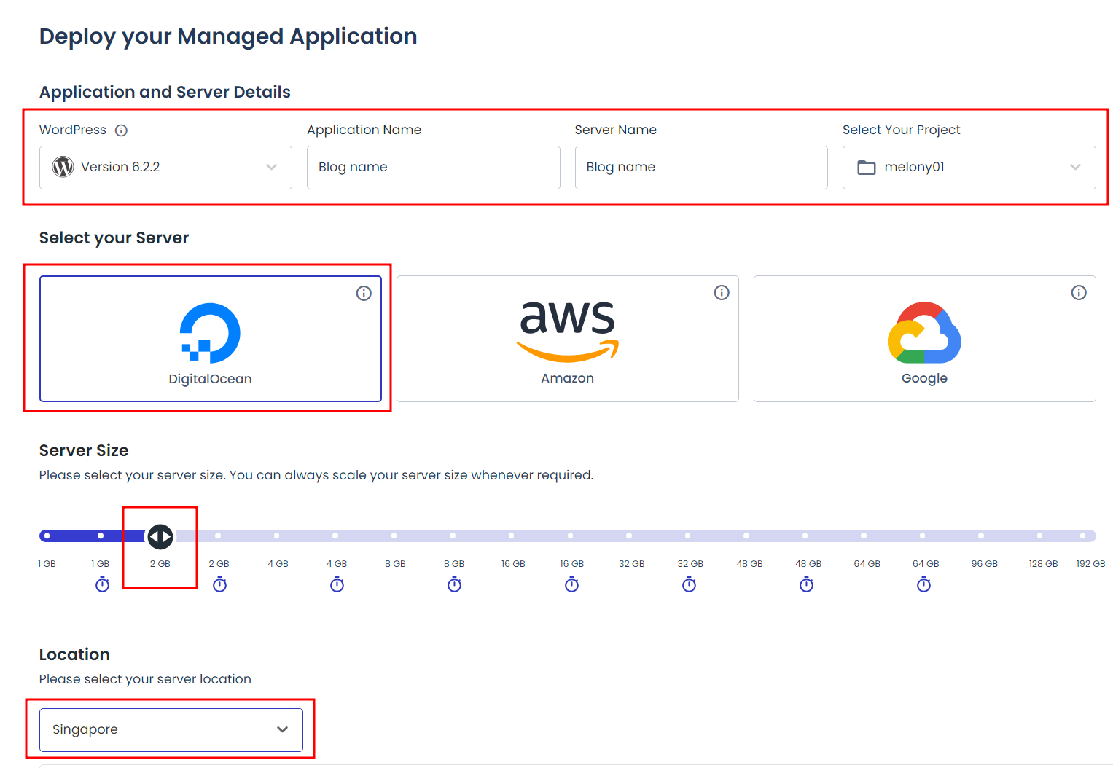Click the Application Name input field
This screenshot has width=1113, height=768.
coord(433,168)
